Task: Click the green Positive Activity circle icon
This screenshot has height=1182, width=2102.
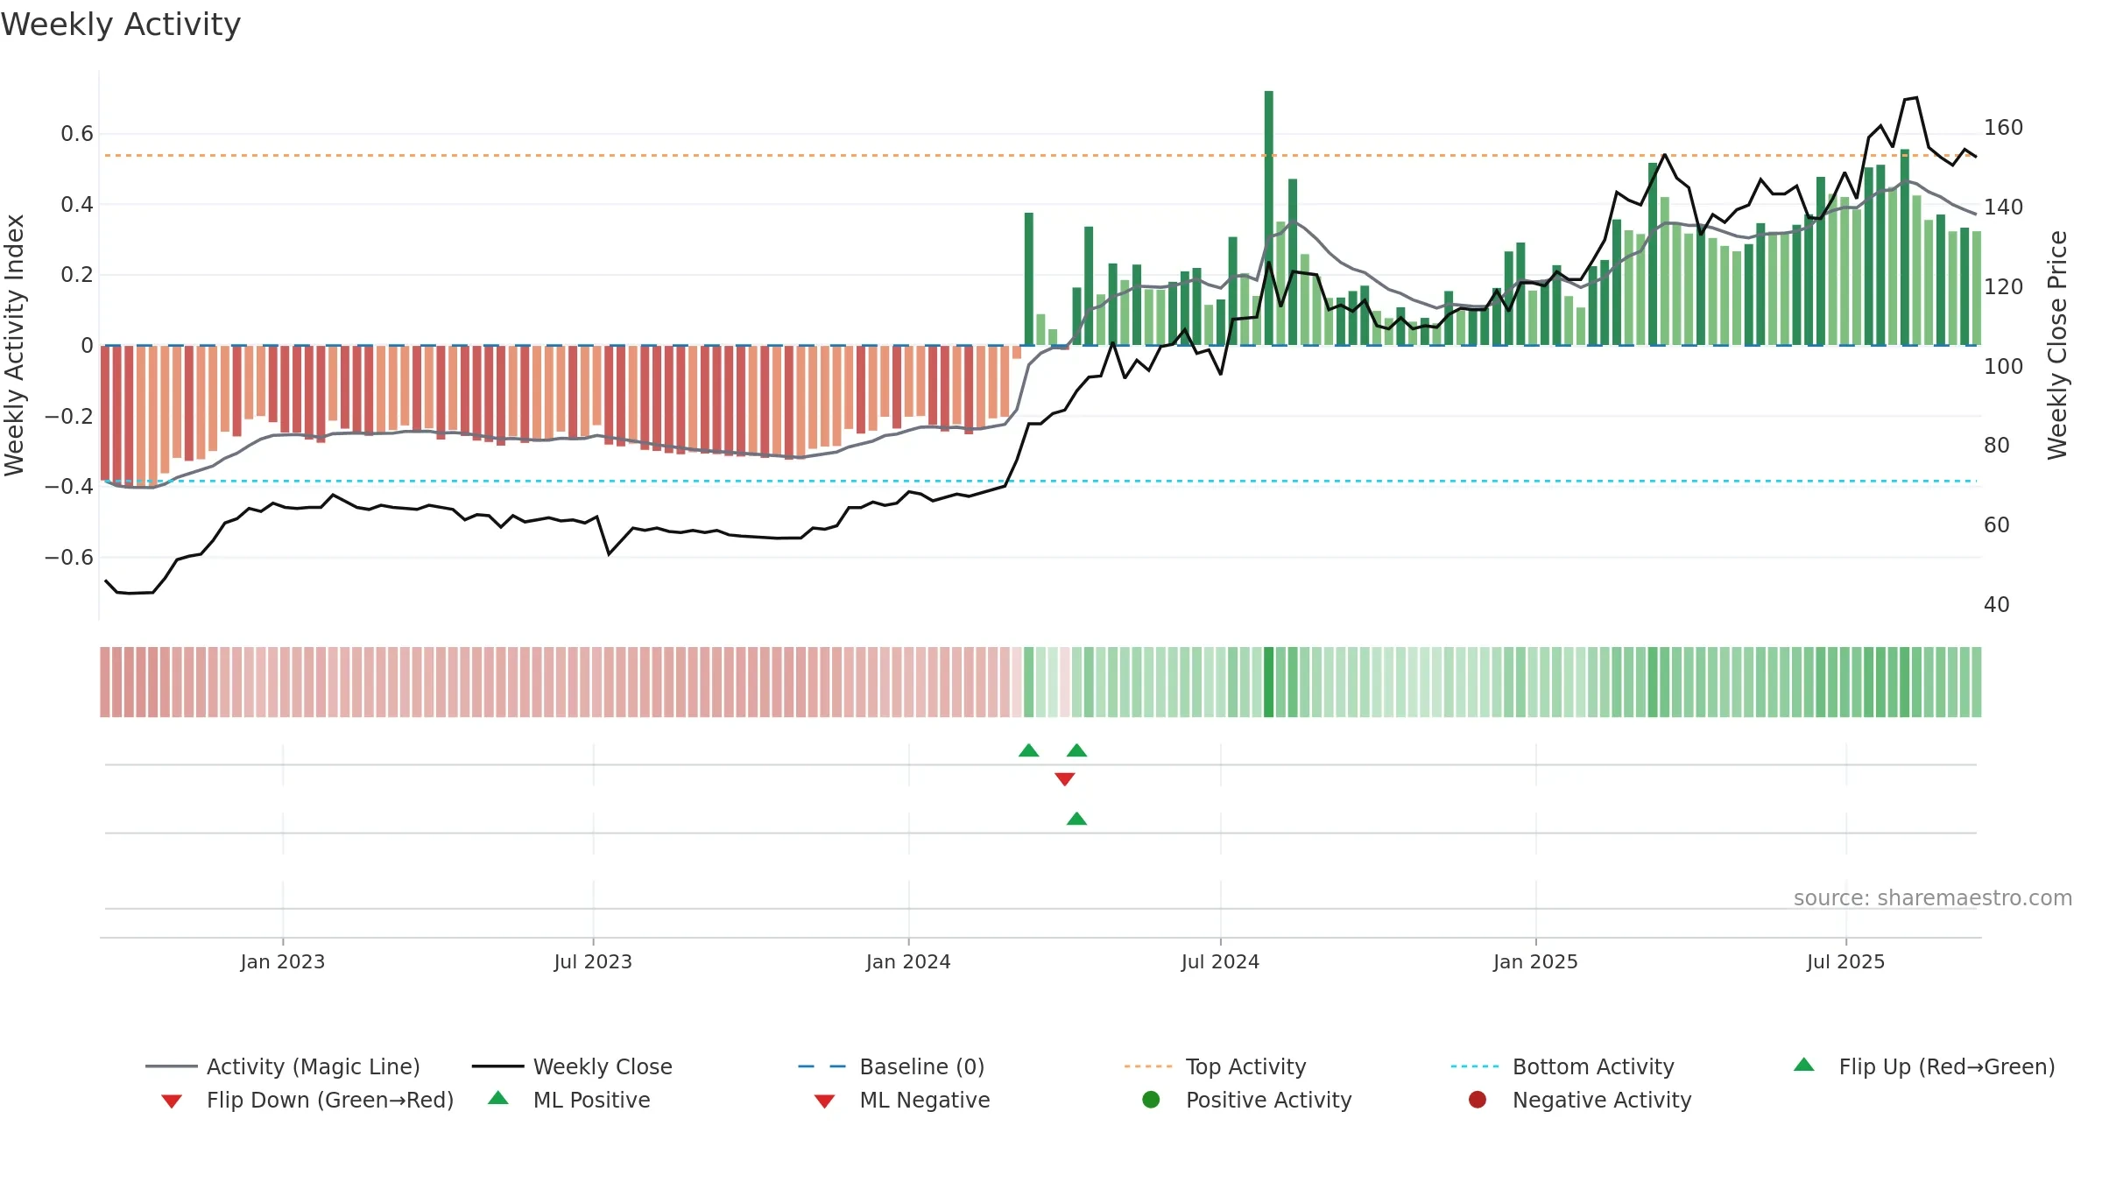Action: [1151, 1100]
